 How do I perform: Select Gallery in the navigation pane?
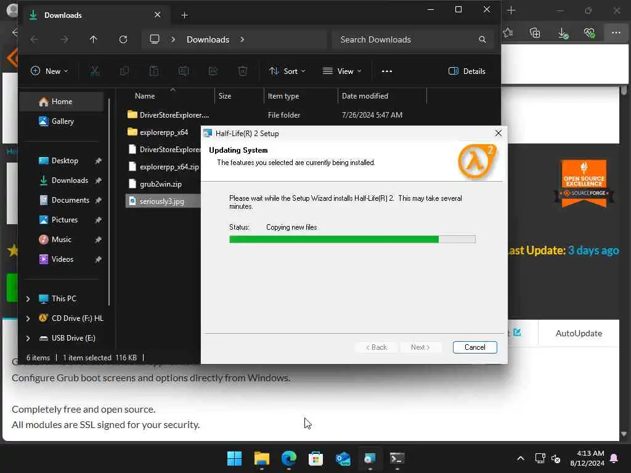(62, 121)
